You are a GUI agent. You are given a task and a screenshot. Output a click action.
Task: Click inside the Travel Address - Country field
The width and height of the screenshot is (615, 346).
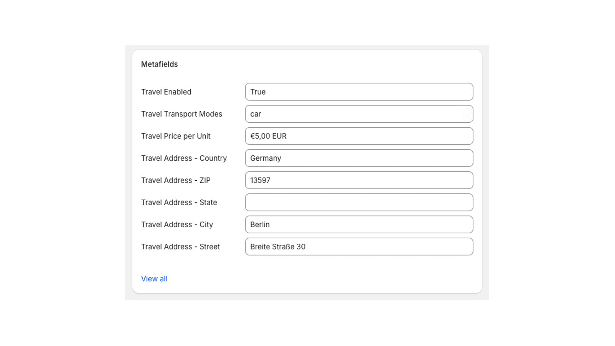[359, 158]
